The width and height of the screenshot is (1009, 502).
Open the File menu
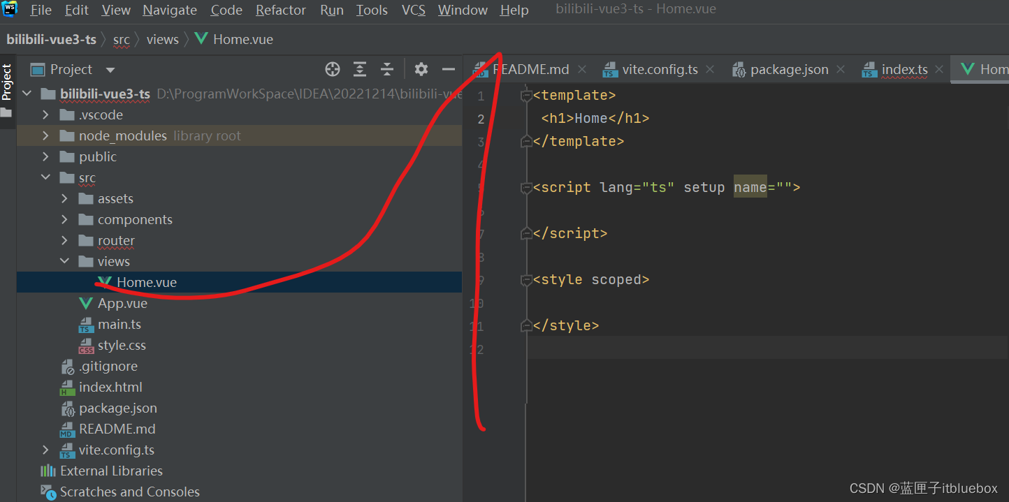click(x=41, y=10)
